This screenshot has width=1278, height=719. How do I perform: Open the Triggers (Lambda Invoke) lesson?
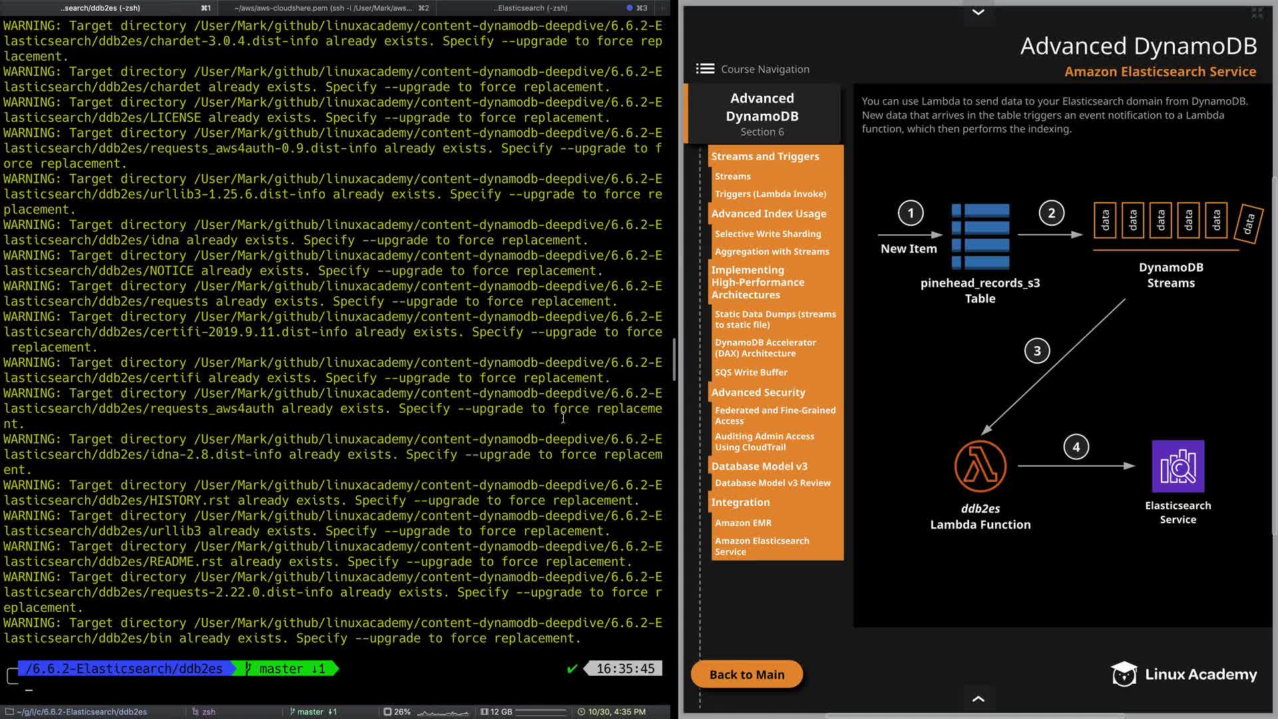(x=770, y=194)
